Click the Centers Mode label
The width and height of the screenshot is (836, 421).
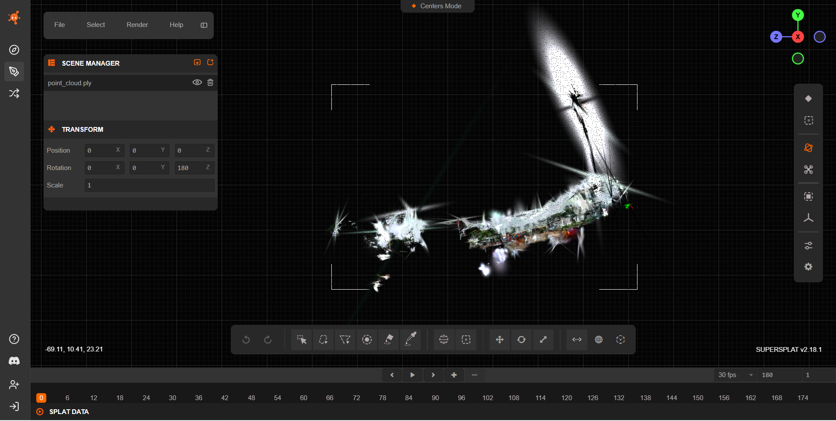[441, 6]
